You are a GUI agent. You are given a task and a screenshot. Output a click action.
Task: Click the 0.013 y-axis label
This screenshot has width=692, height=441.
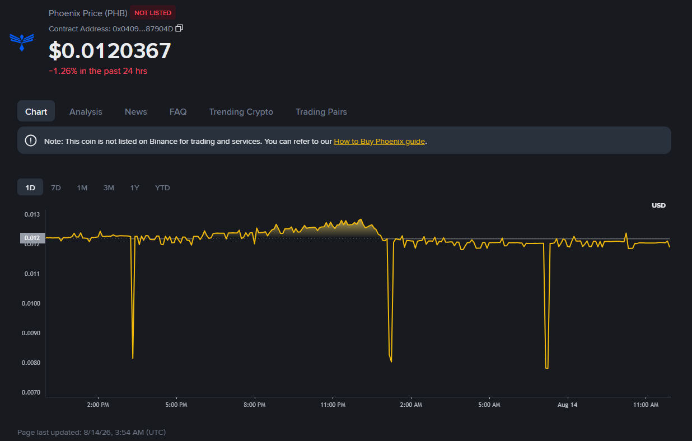[x=31, y=214]
